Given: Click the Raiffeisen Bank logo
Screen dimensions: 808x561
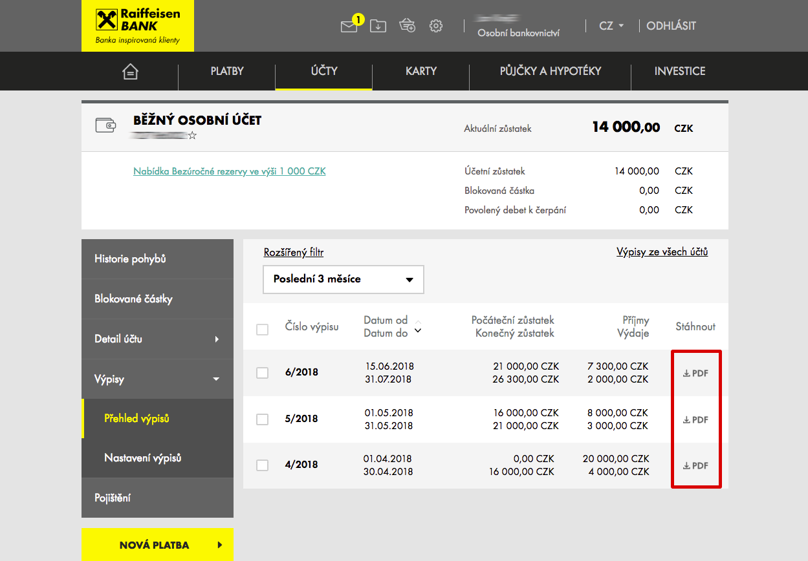Looking at the screenshot, I should tap(138, 26).
